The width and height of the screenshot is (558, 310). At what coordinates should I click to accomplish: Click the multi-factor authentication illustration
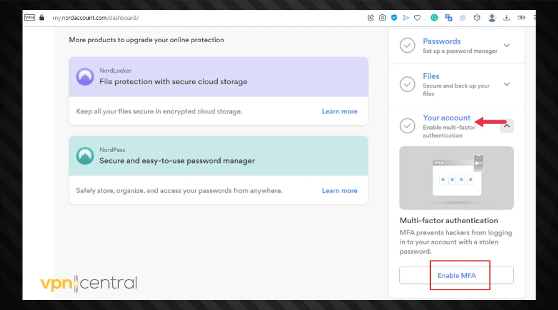pyautogui.click(x=456, y=178)
